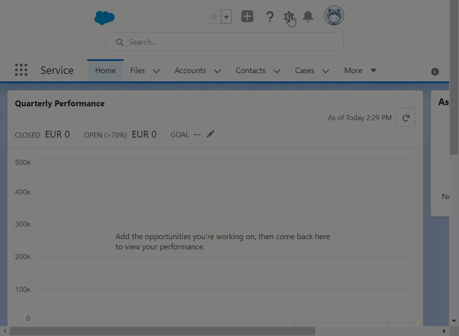This screenshot has width=459, height=336.
Task: Select the Home tab
Action: 105,70
